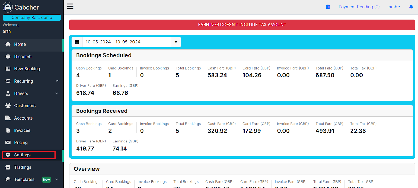
Task: Open Templates label in sidebar
Action: [24, 179]
